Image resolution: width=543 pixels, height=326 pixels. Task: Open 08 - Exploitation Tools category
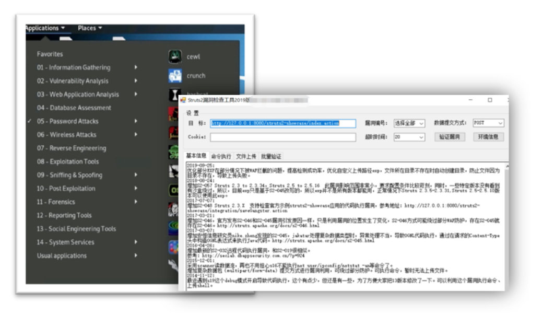tap(67, 161)
